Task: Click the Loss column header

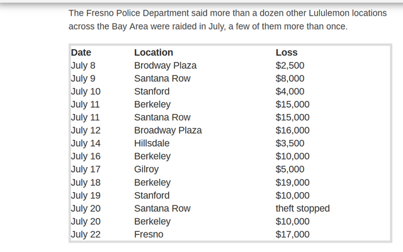Action: click(x=287, y=52)
